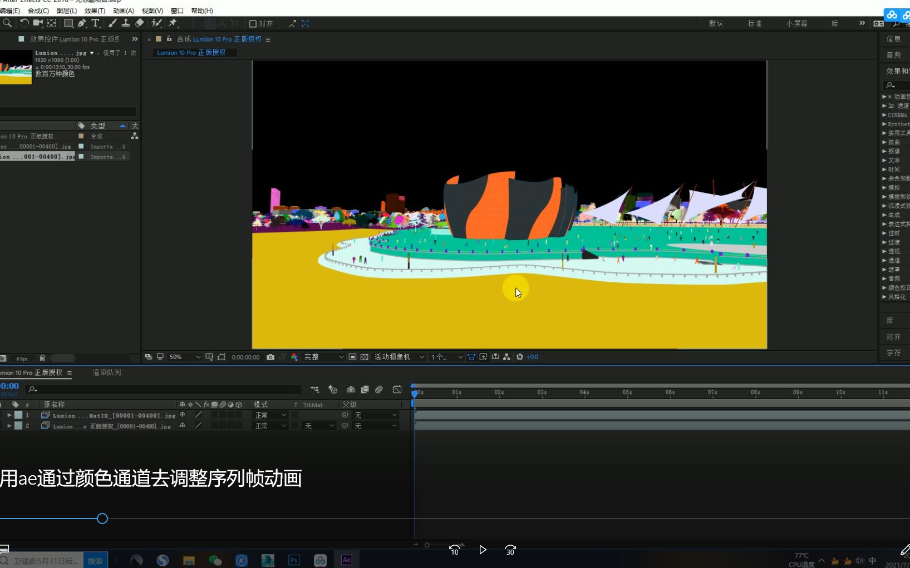Screen dimensions: 910x568
Task: Select the Zoom magnifier tool
Action: click(x=7, y=23)
